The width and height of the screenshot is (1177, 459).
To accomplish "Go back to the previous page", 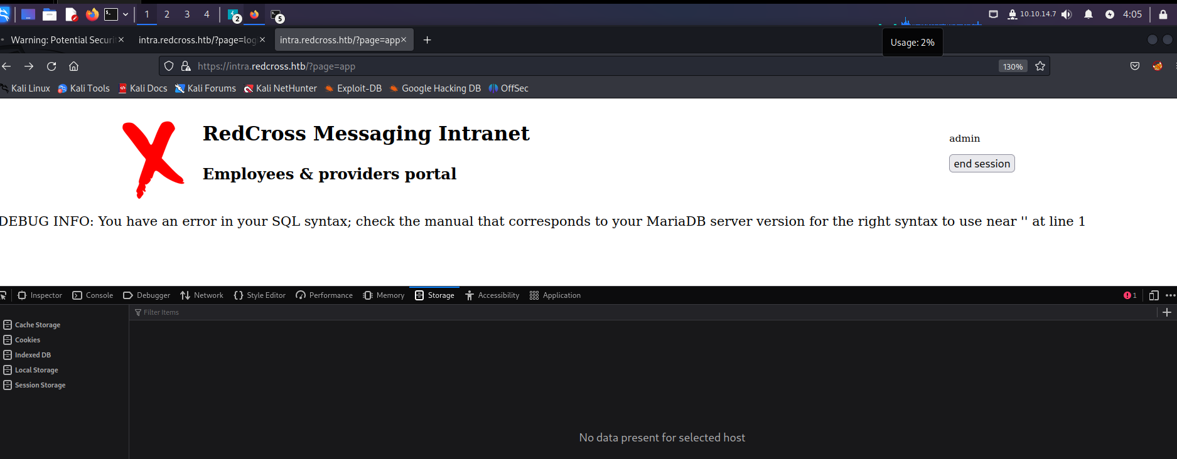I will point(6,66).
